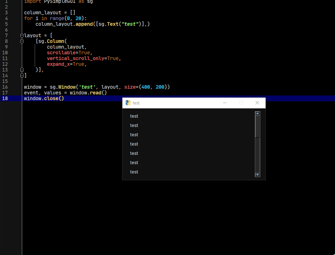The image size is (335, 255).
Task: Click line number 5 in the editor gutter
Action: coord(6,24)
